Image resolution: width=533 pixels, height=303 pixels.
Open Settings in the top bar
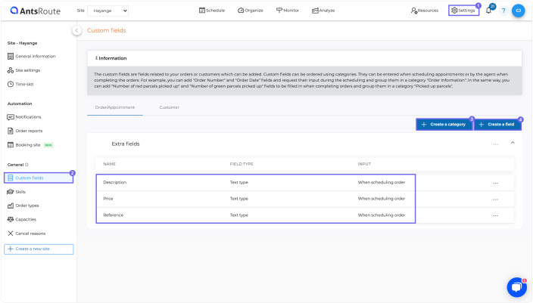[463, 11]
